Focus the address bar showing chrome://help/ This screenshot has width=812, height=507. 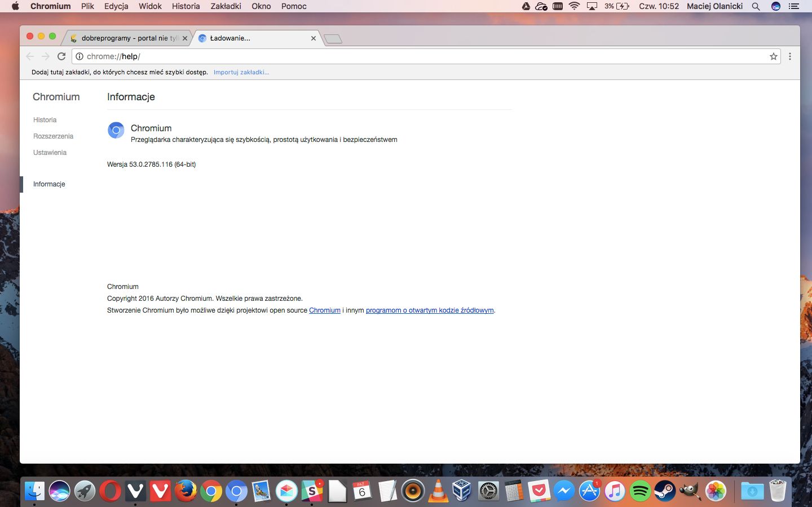426,56
